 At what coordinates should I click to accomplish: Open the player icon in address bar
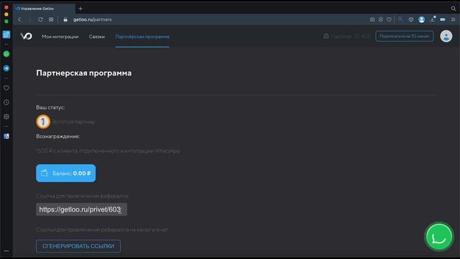[x=381, y=19]
